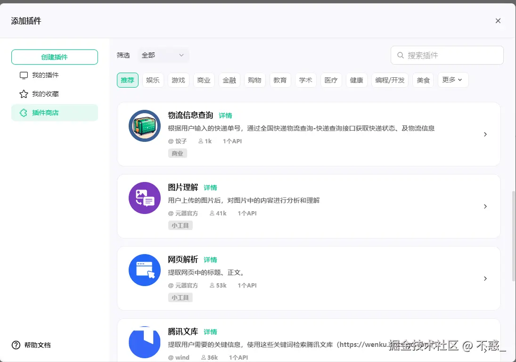Screen dimensions: 516x362
Task: Open 详情 link for 物流信息查询
Action: tap(225, 115)
